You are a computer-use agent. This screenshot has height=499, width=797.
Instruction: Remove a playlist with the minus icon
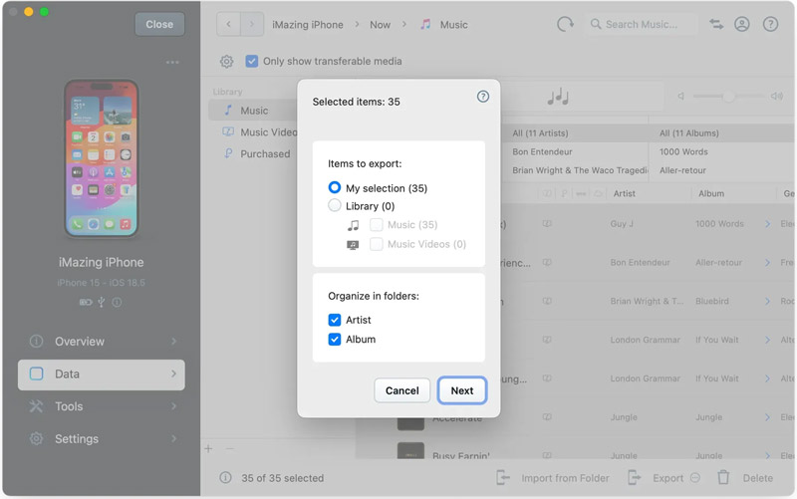click(230, 448)
